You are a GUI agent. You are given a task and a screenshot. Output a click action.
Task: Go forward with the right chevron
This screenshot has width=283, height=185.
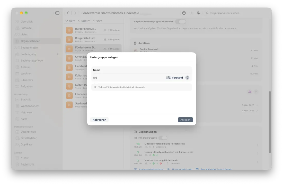click(75, 13)
